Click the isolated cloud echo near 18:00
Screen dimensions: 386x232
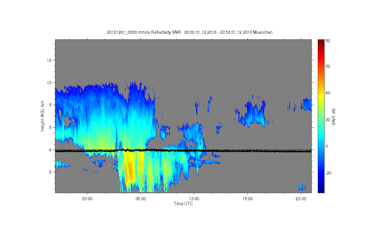253,113
